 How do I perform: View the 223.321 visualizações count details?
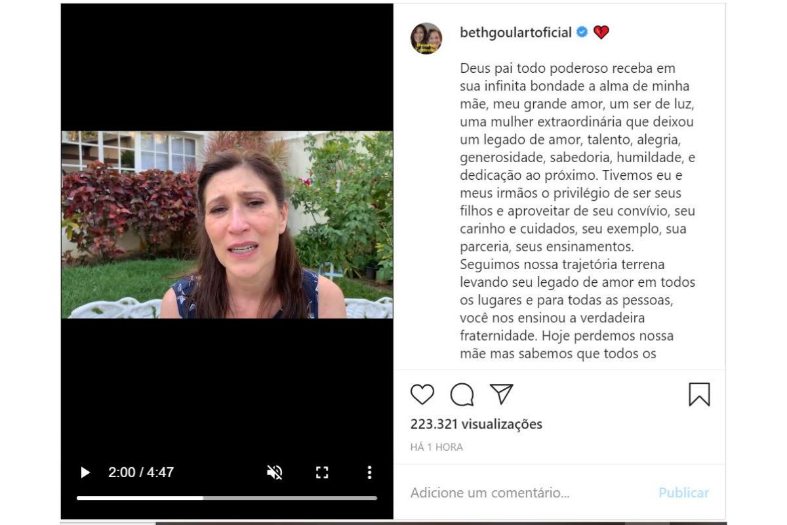point(477,424)
